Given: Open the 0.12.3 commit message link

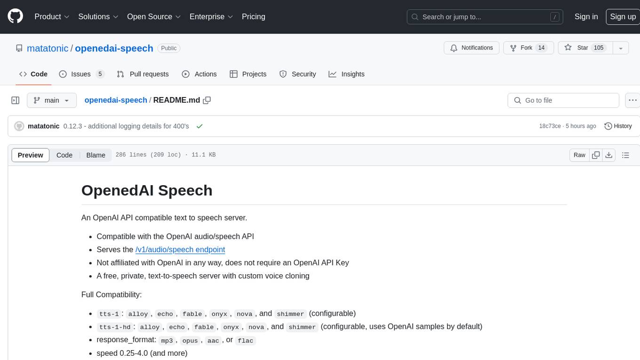Looking at the screenshot, I should click(x=126, y=126).
